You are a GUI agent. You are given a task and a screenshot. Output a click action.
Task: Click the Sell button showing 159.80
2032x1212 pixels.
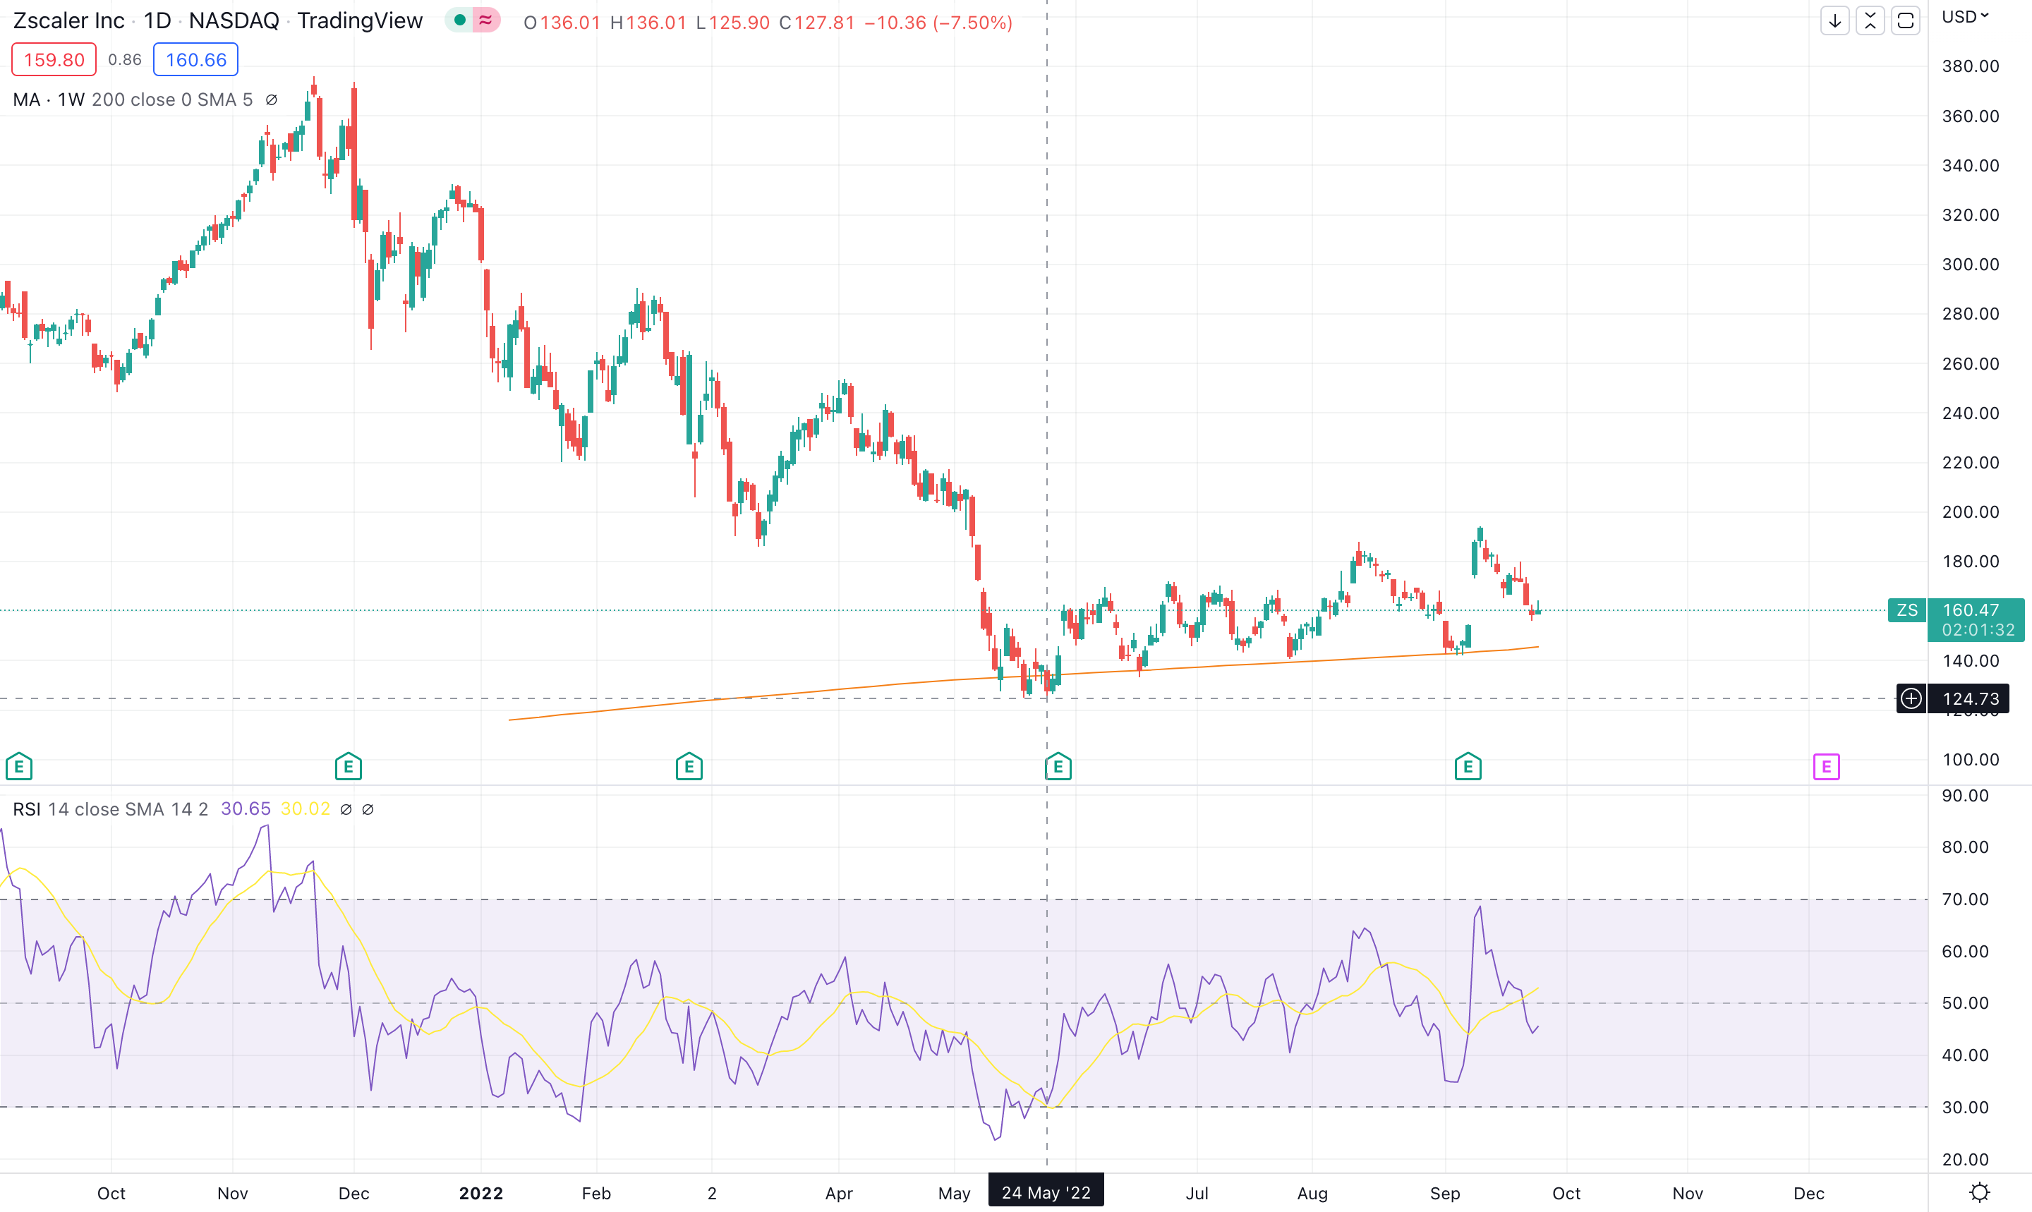pos(53,59)
